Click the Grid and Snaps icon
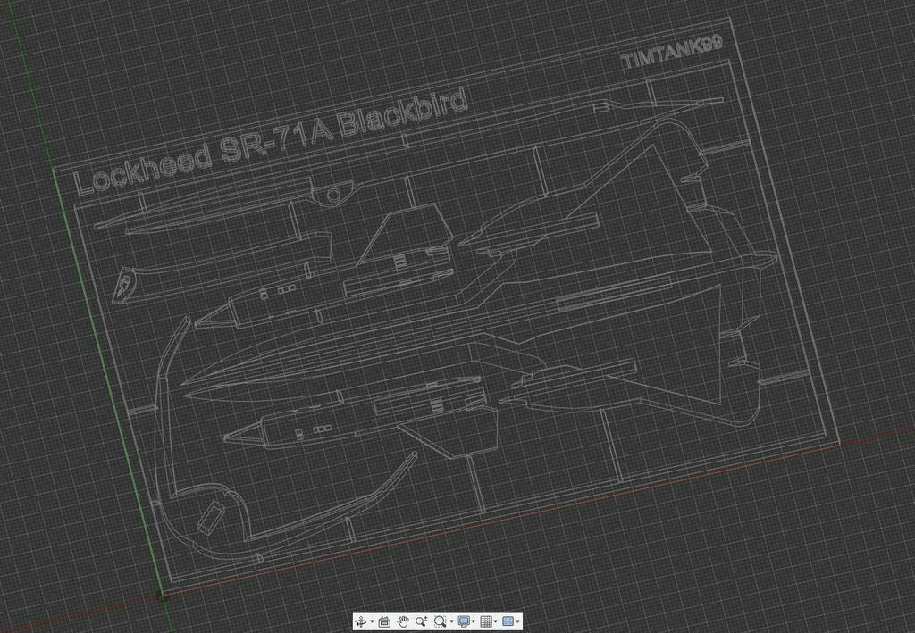 486,621
